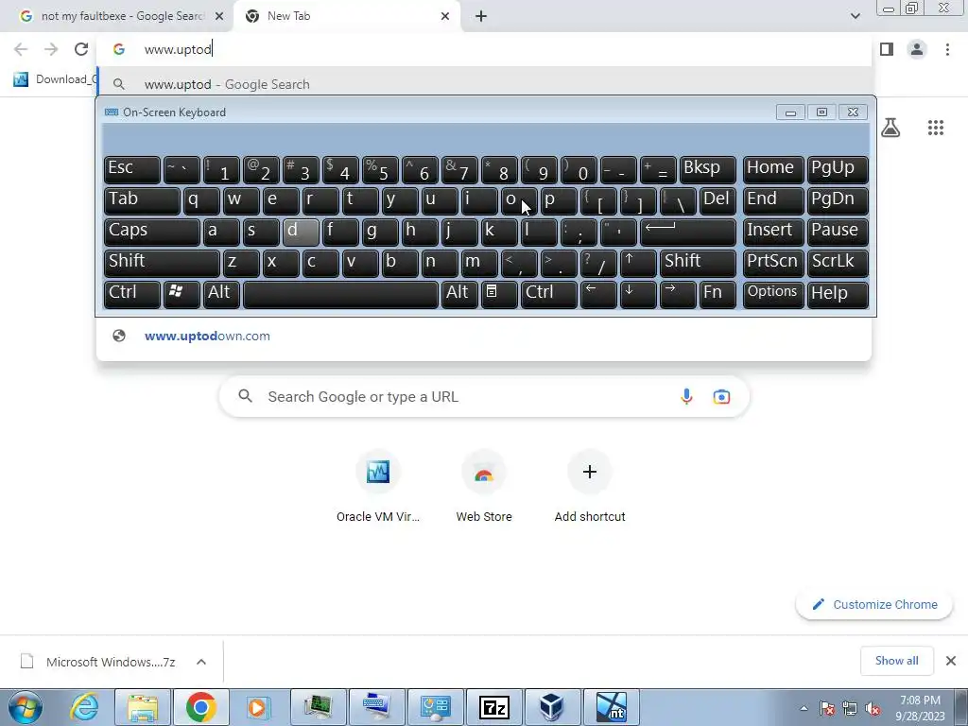
Task: Open Windows Explorer folder in taskbar
Action: (143, 707)
